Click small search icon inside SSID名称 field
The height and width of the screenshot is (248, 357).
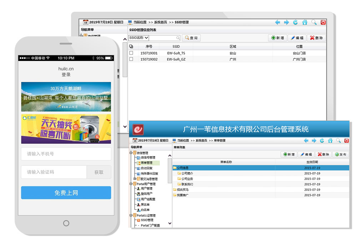[178, 38]
